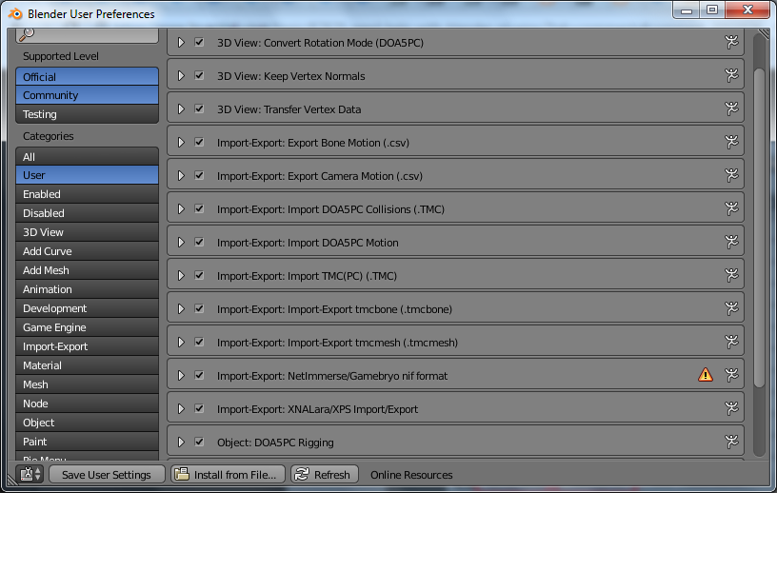Expand Import-Export tmcbone addon details
Image resolution: width=777 pixels, height=571 pixels.
click(181, 308)
